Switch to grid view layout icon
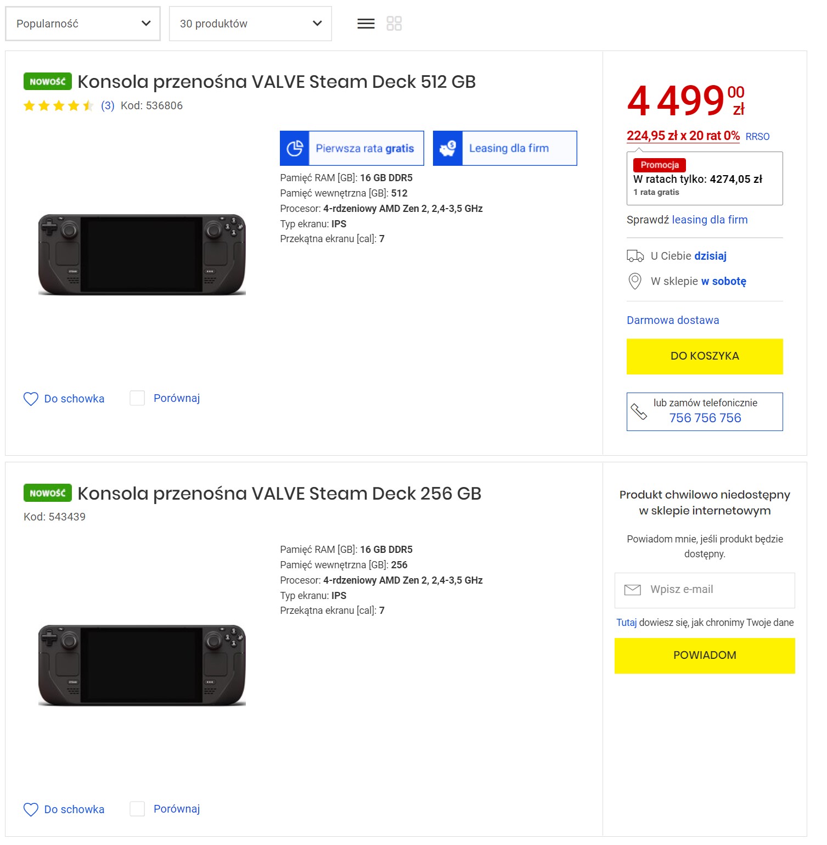Image resolution: width=827 pixels, height=845 pixels. click(x=394, y=24)
